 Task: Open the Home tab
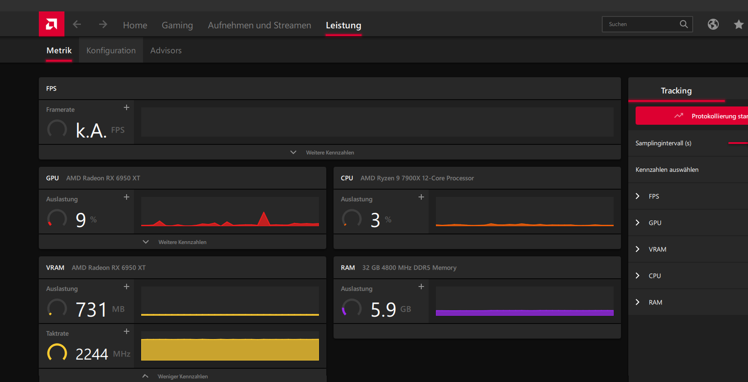click(x=135, y=25)
